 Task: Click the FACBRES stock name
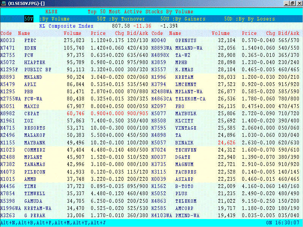click(186, 172)
